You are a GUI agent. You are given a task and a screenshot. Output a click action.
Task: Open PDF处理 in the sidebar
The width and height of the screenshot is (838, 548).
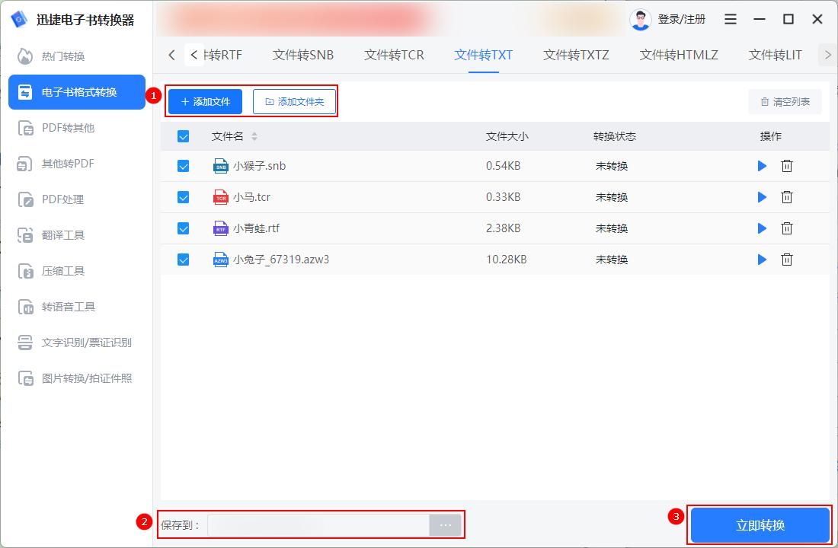[77, 199]
